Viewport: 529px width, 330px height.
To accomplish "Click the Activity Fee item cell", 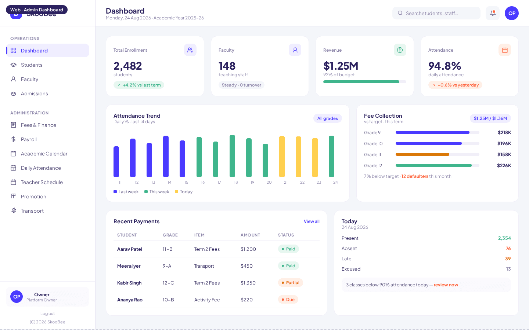I will (207, 300).
